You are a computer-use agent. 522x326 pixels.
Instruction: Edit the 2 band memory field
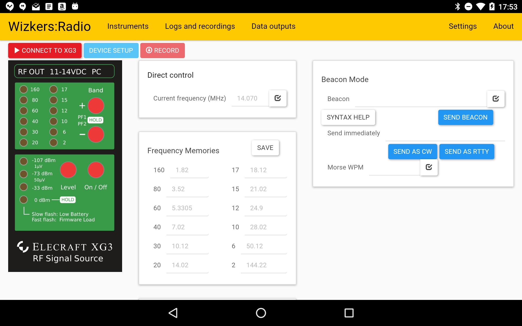point(264,265)
